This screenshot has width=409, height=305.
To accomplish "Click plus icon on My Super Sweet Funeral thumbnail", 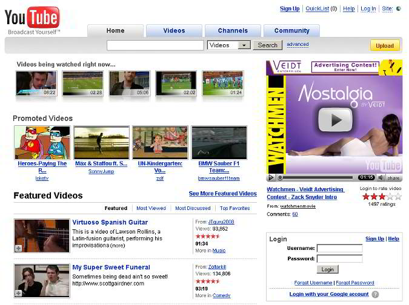I will [x=19, y=292].
